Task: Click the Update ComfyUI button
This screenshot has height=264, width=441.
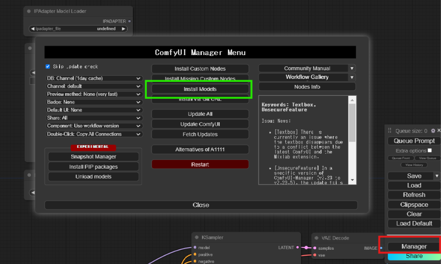Action: tap(200, 124)
